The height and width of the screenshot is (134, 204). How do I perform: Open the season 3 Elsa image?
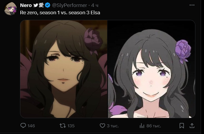coord(152,69)
